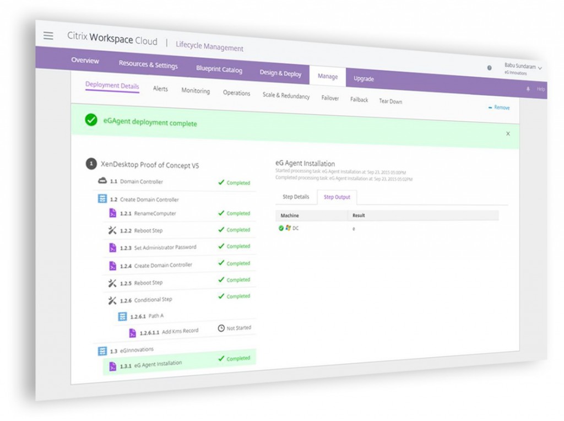Select Deployment Details sub-tab
Image resolution: width=564 pixels, height=421 pixels.
point(112,85)
